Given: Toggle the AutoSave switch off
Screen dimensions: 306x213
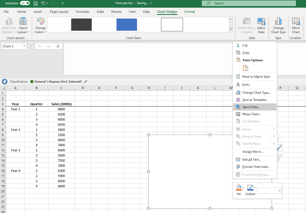Looking at the screenshot, I should 25,3.
